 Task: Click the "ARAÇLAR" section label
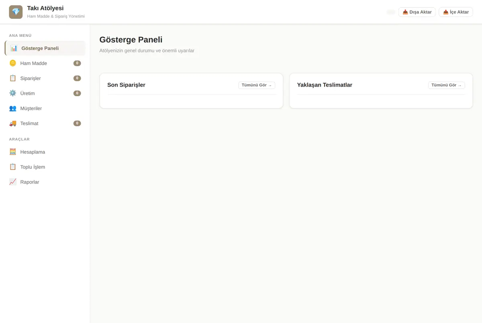pyautogui.click(x=19, y=139)
